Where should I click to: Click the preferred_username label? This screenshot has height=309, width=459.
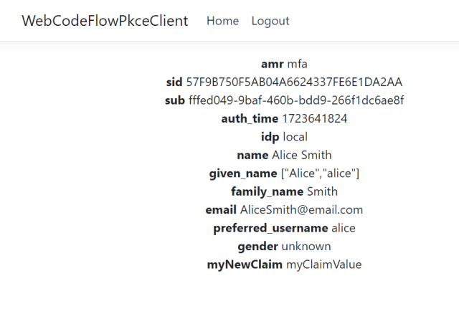click(x=270, y=228)
